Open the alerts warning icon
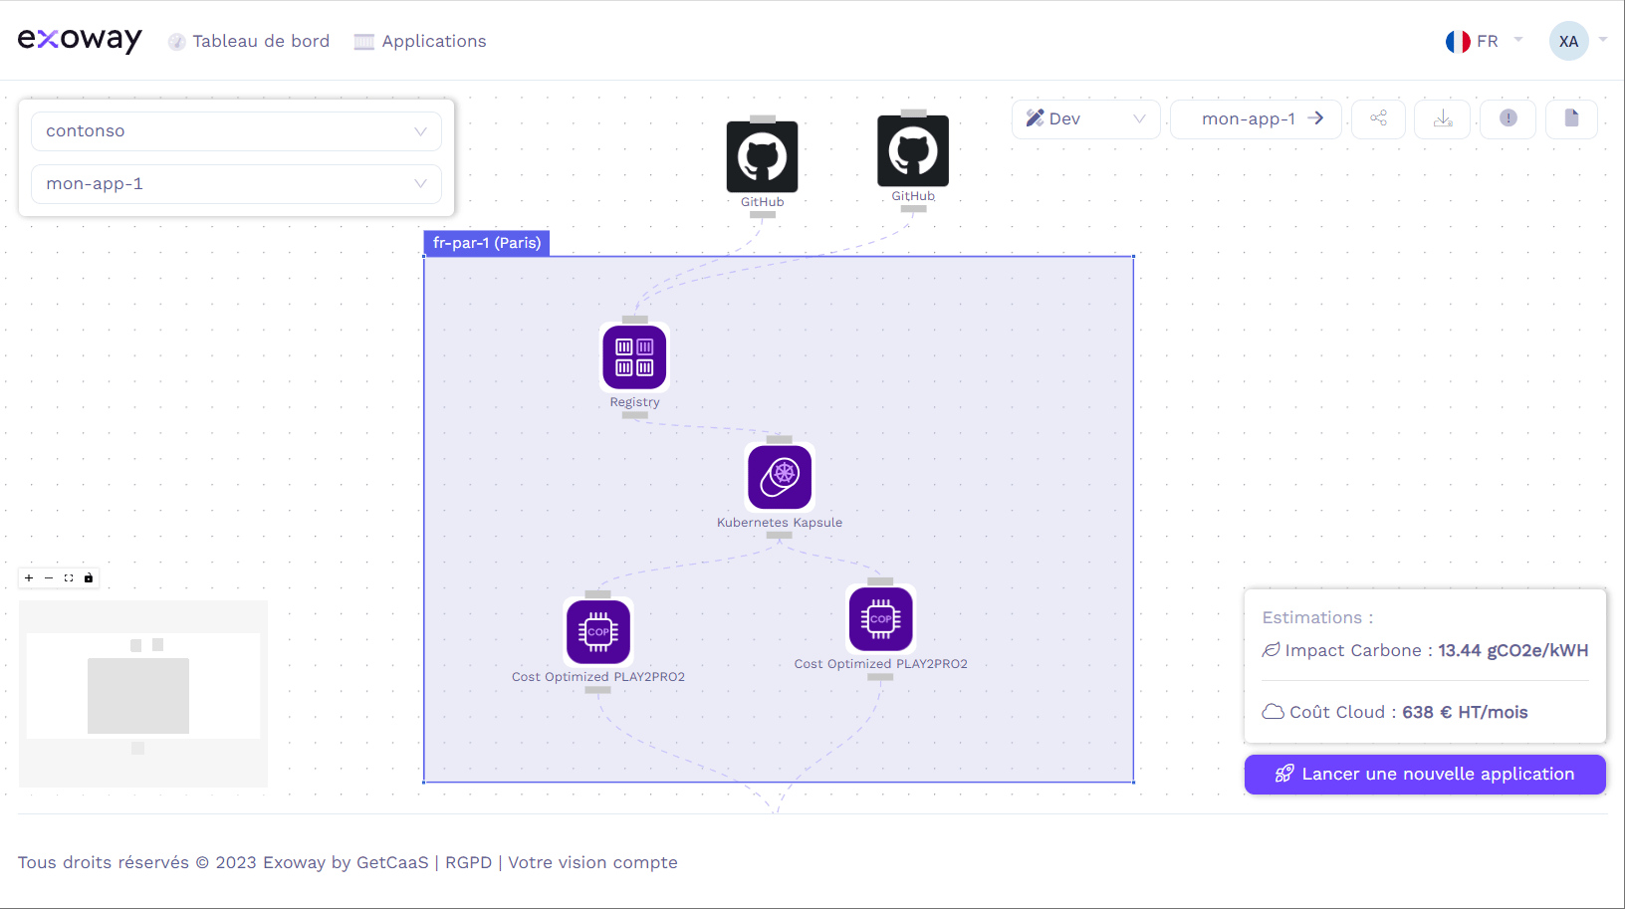This screenshot has width=1625, height=909. click(1507, 118)
